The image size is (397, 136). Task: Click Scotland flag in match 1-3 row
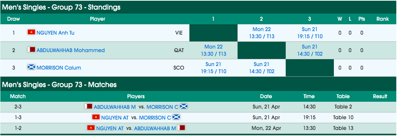pyautogui.click(x=176, y=117)
